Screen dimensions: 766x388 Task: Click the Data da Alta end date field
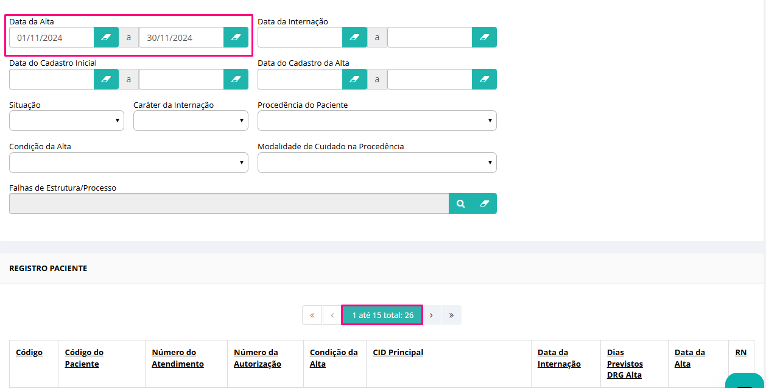tap(181, 37)
